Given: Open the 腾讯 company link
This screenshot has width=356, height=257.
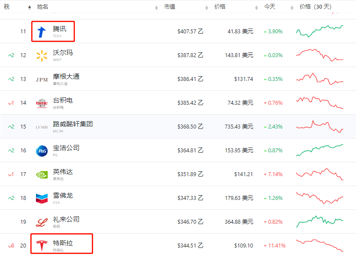Looking at the screenshot, I should [60, 29].
